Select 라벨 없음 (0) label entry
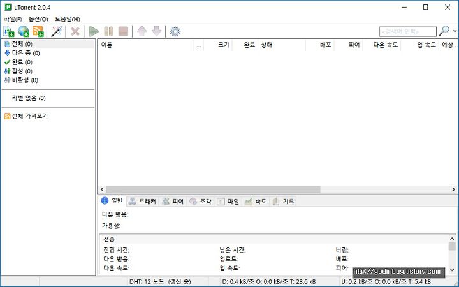This screenshot has height=287, width=459. point(29,98)
